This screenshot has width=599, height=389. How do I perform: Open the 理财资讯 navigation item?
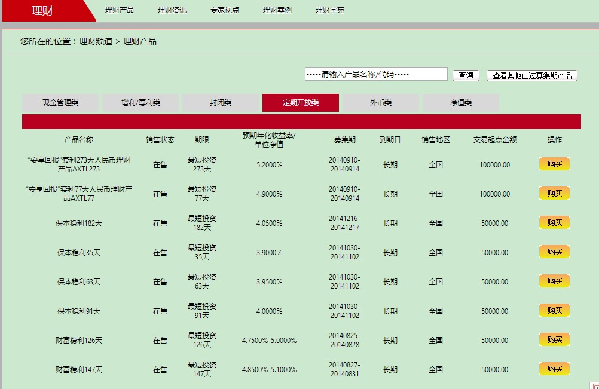(172, 10)
